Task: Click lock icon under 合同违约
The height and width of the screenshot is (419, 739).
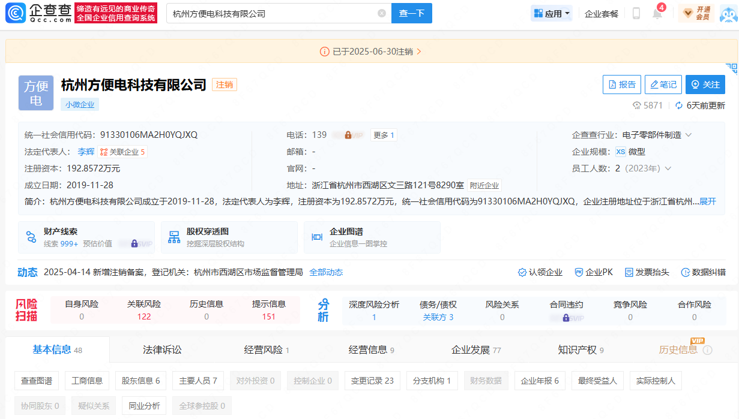Action: click(x=566, y=318)
